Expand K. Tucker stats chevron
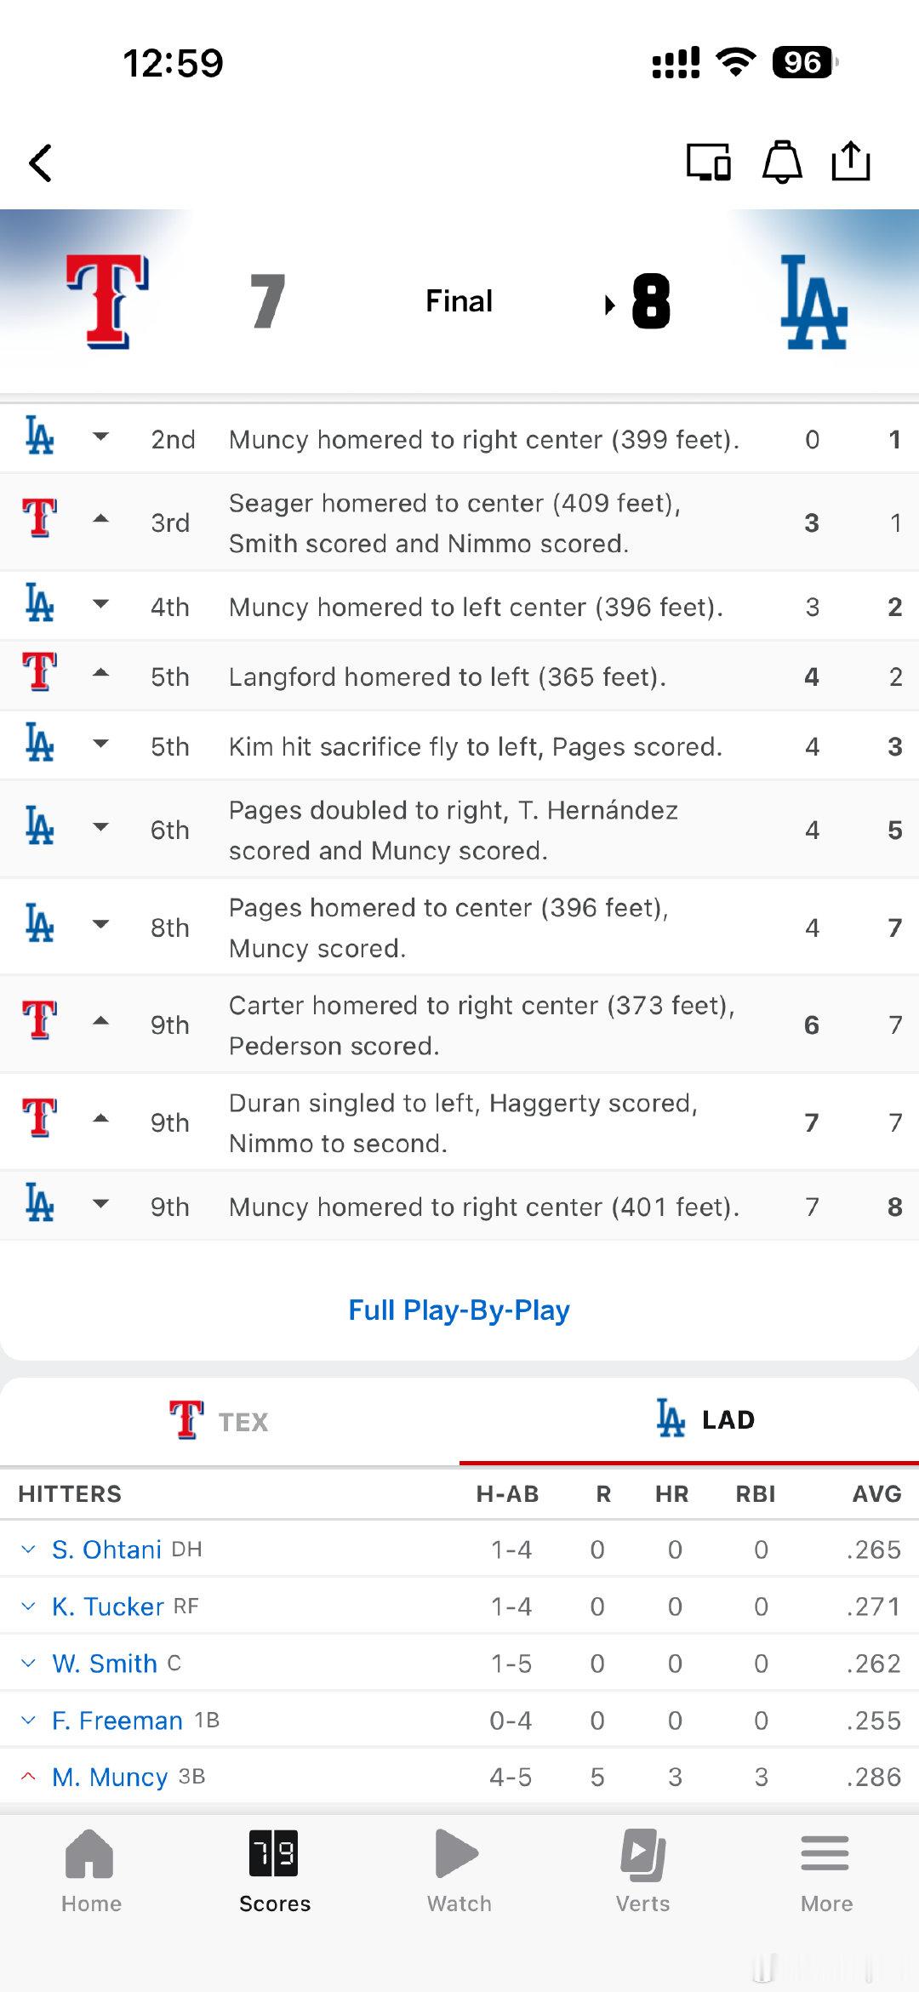Viewport: 919px width, 1992px height. 28,1607
